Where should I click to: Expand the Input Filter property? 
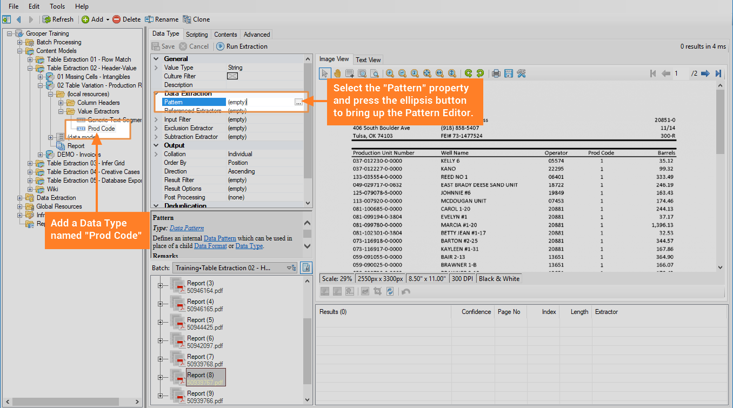[156, 119]
